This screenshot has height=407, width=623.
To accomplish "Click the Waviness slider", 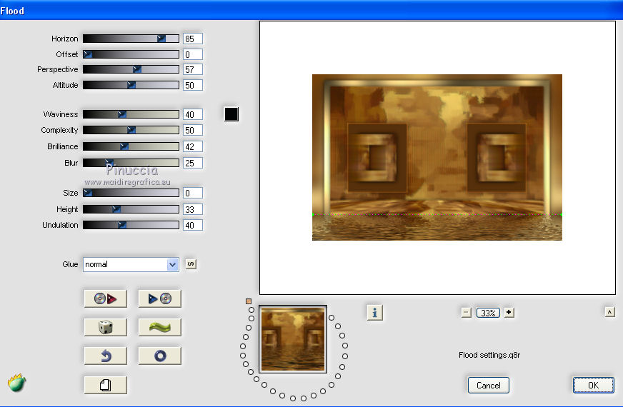I will pos(131,114).
